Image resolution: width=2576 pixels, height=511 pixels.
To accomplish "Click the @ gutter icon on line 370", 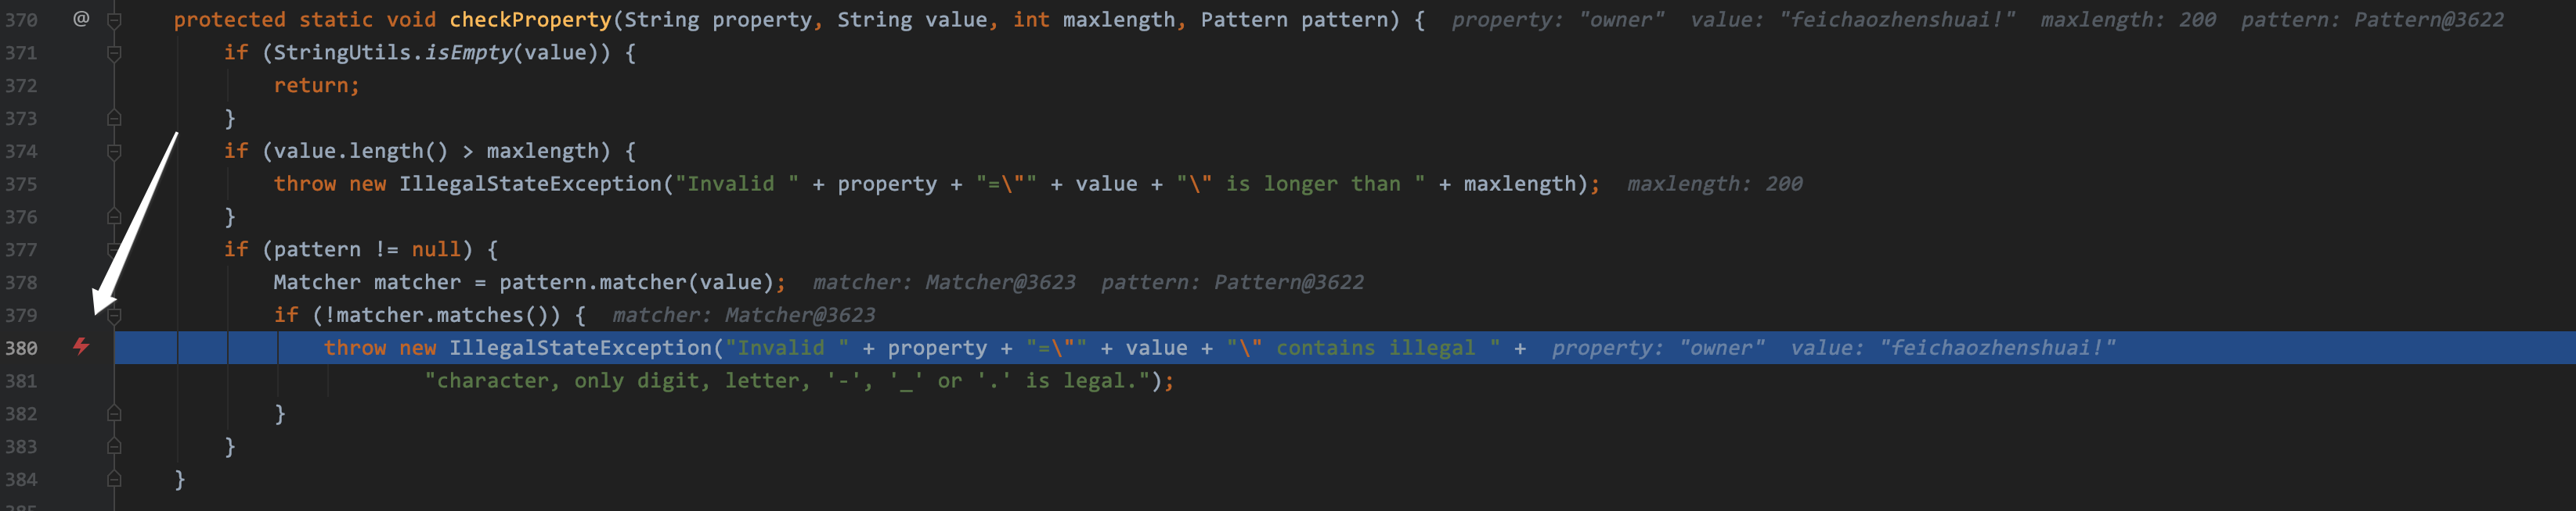I will (x=81, y=18).
